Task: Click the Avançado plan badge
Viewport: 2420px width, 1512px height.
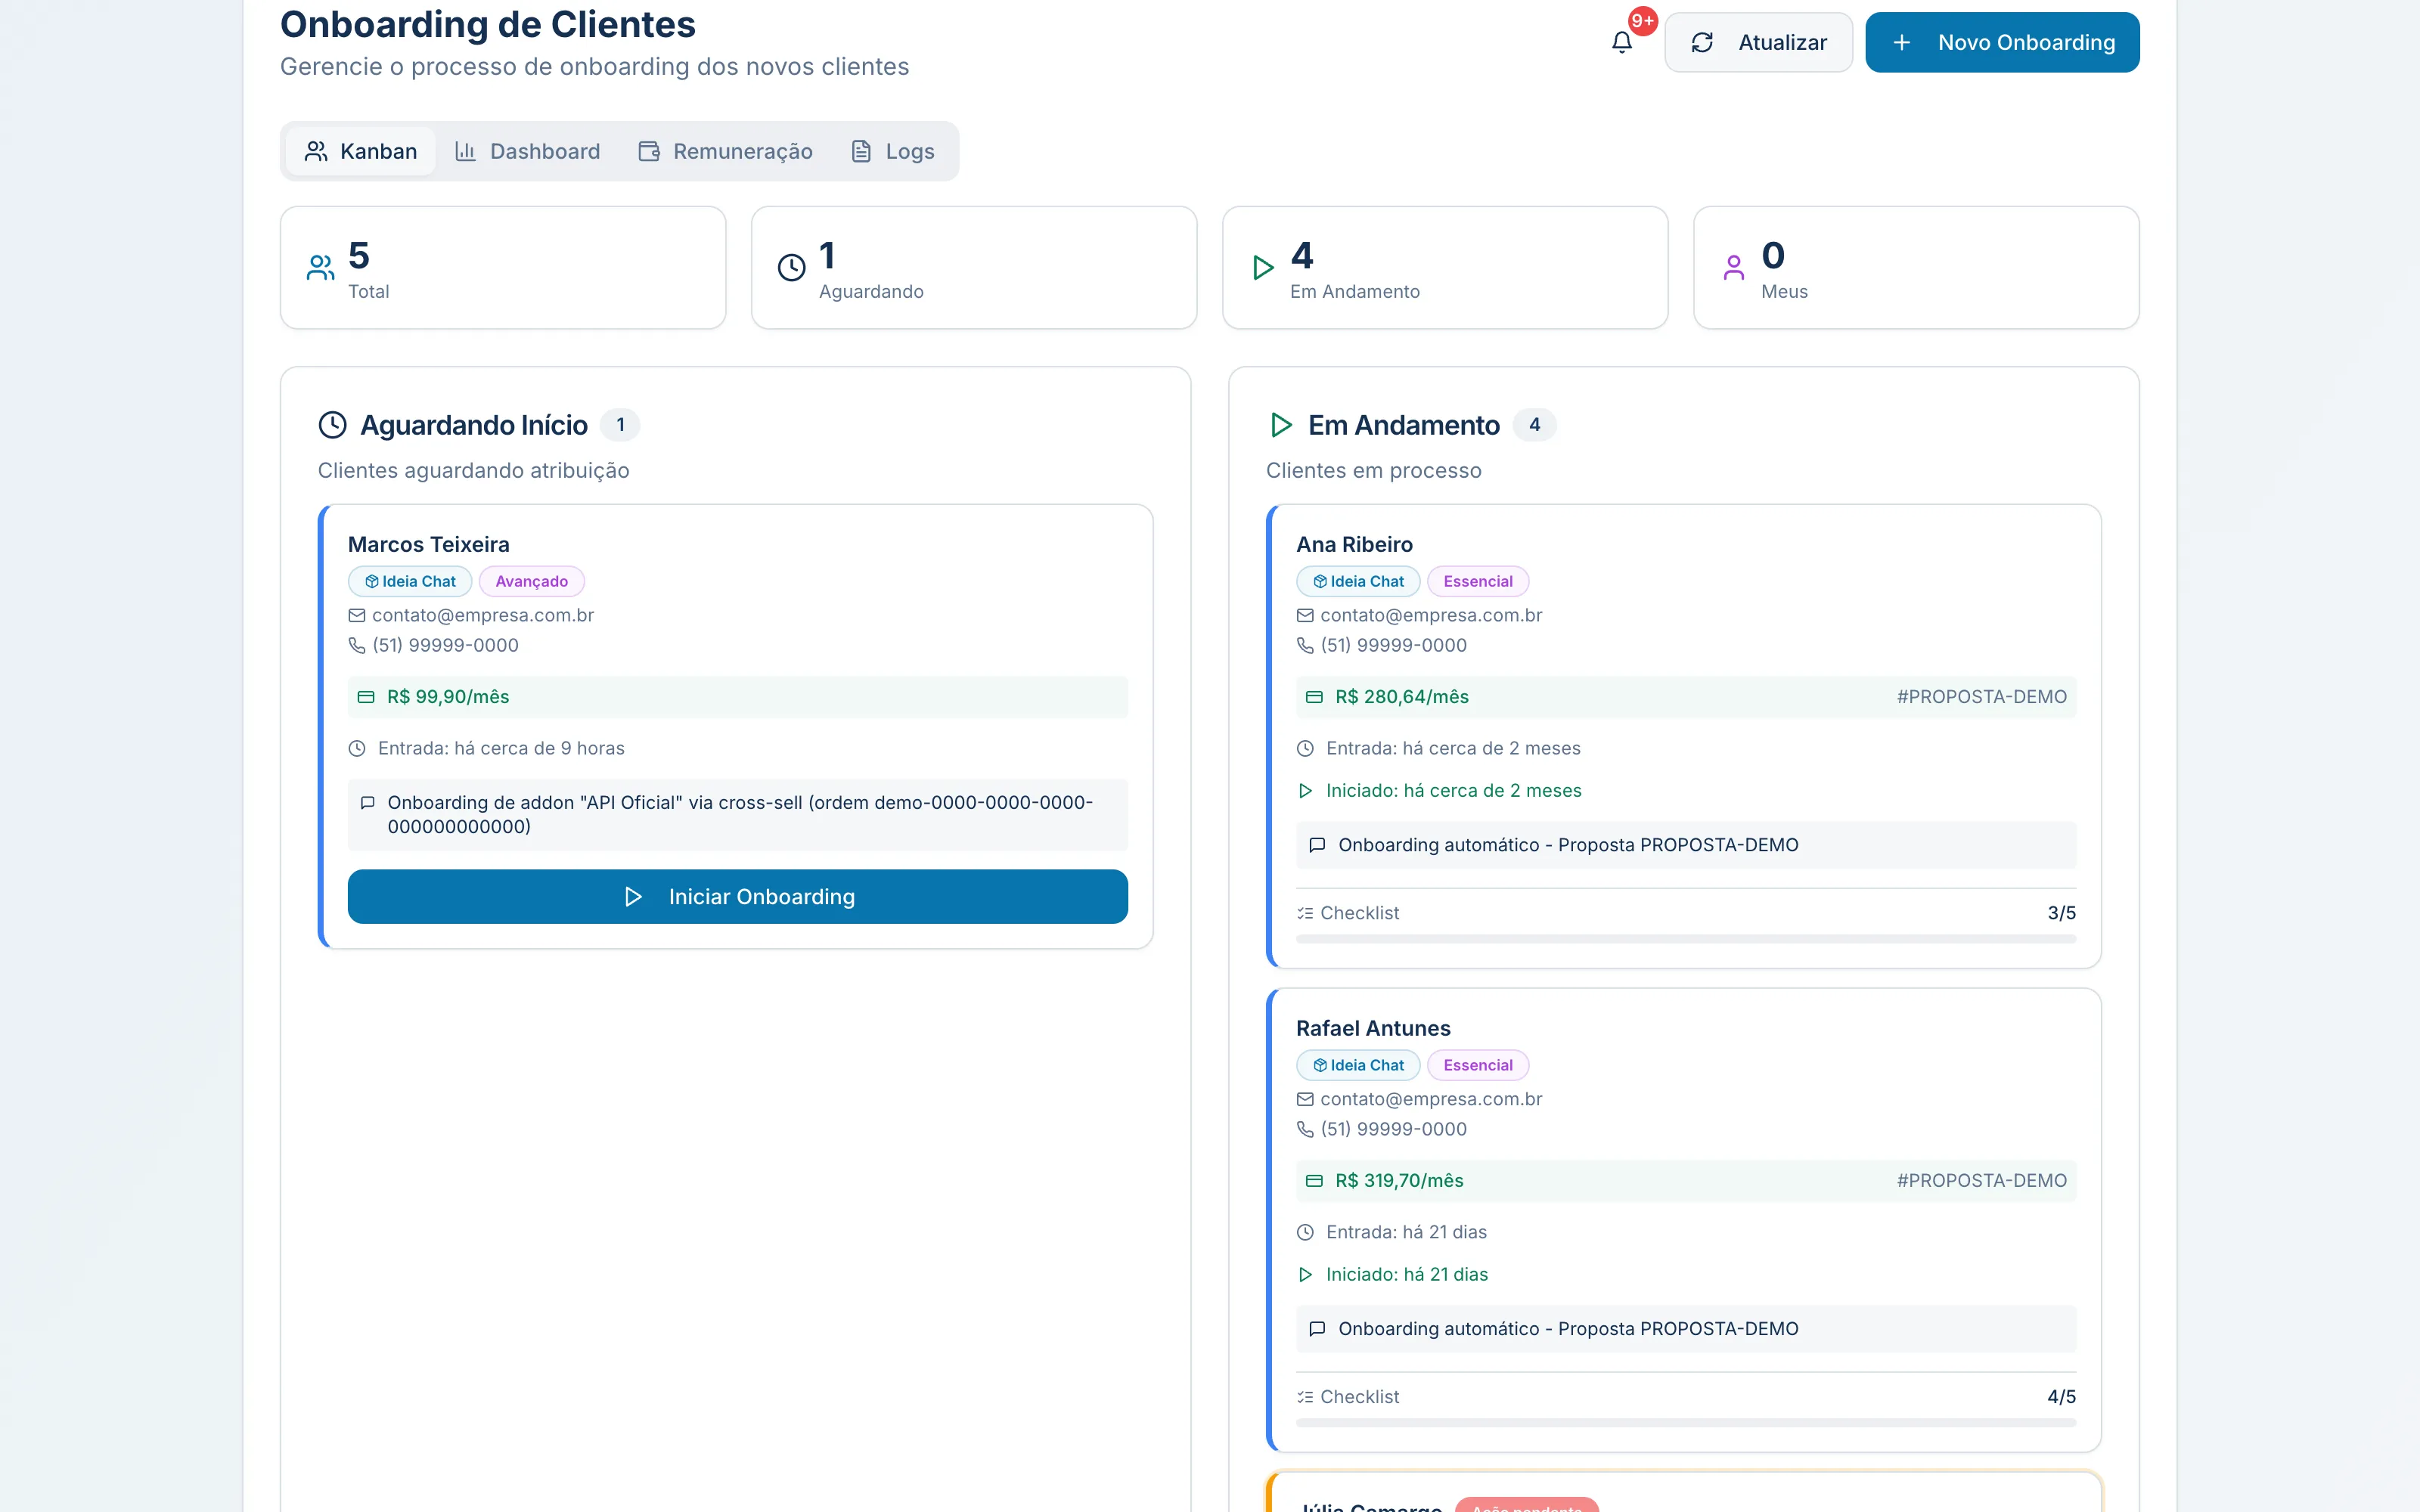Action: coord(531,581)
